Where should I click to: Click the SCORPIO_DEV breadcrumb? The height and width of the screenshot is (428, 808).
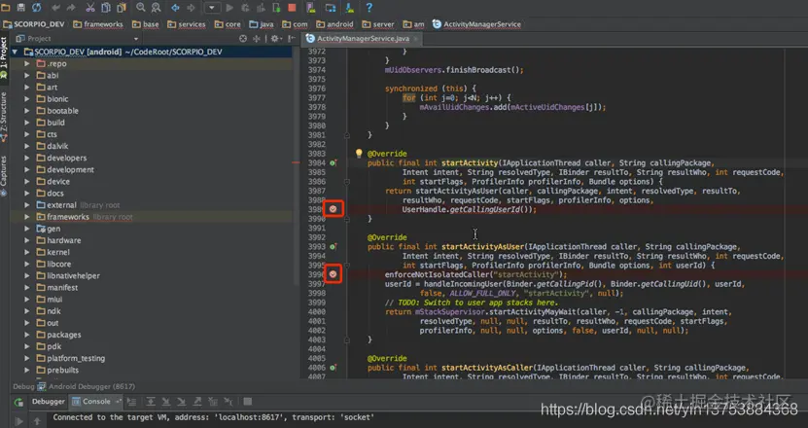point(33,24)
